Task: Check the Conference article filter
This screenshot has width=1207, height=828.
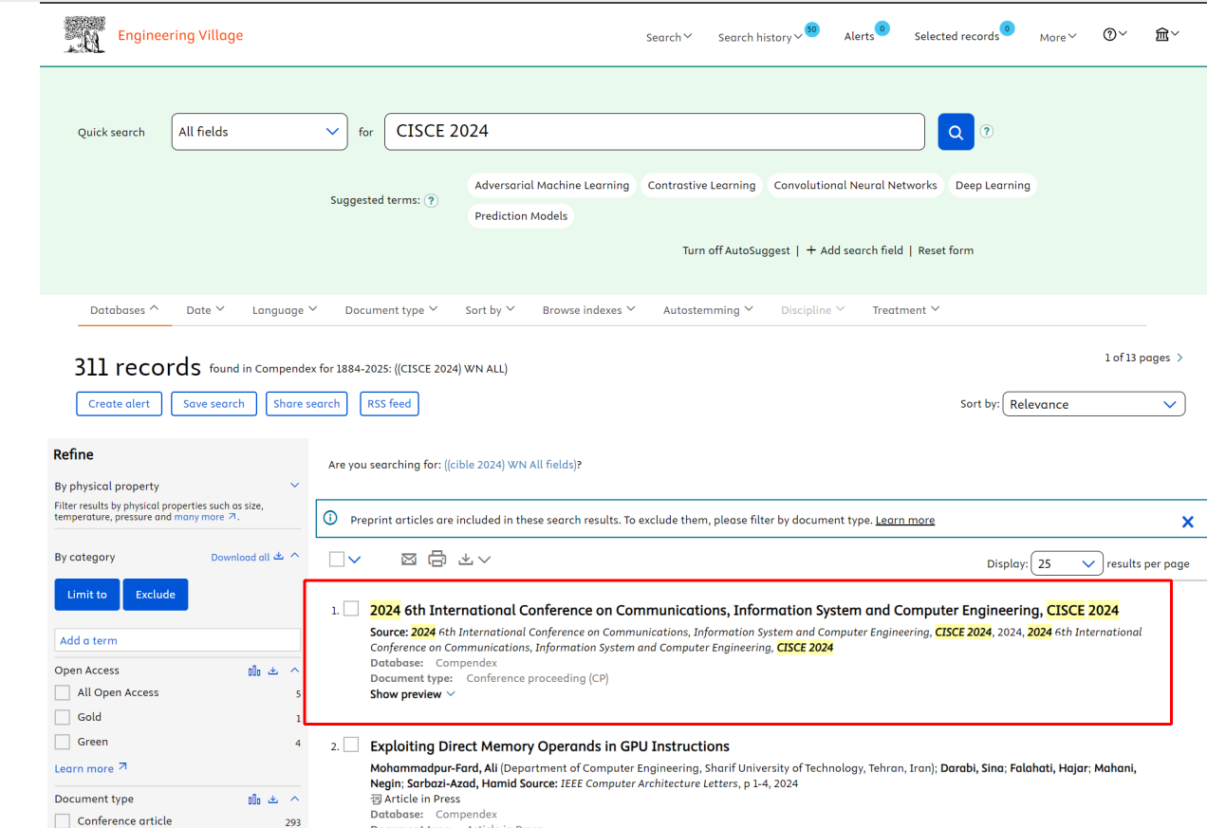Action: [63, 821]
